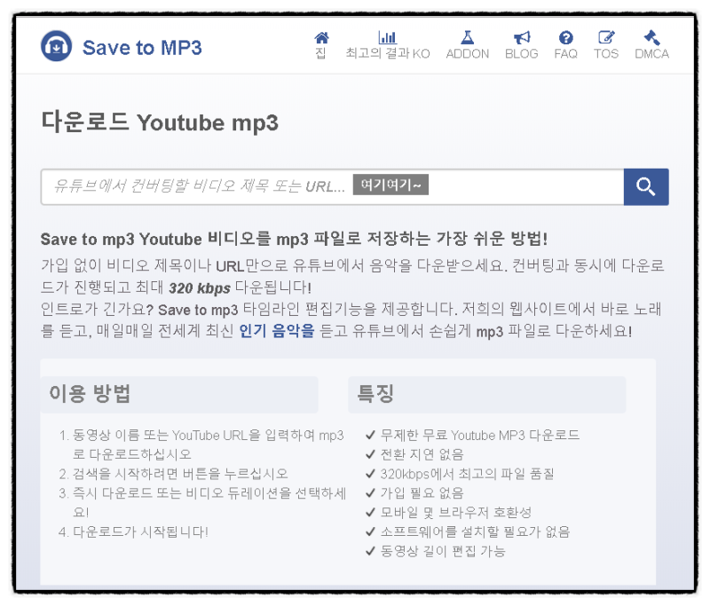Image resolution: width=710 pixels, height=606 pixels.
Task: Click the megaphone BLOG icon
Action: pos(522,37)
